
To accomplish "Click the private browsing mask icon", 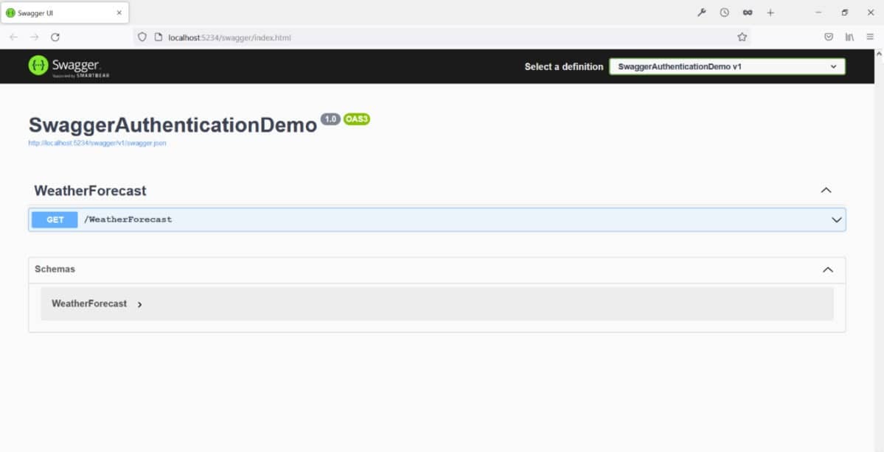I will point(747,13).
